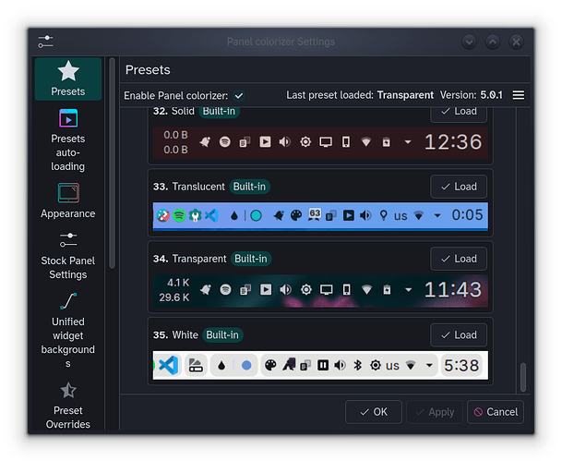
Task: Open the Presets page in sidebar
Action: coord(68,79)
